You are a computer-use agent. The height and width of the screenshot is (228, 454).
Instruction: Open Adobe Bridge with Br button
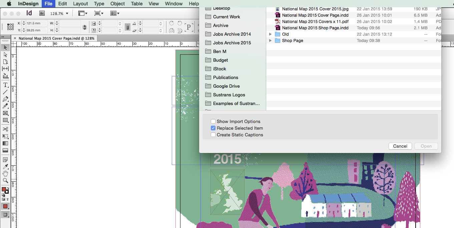coord(42,13)
